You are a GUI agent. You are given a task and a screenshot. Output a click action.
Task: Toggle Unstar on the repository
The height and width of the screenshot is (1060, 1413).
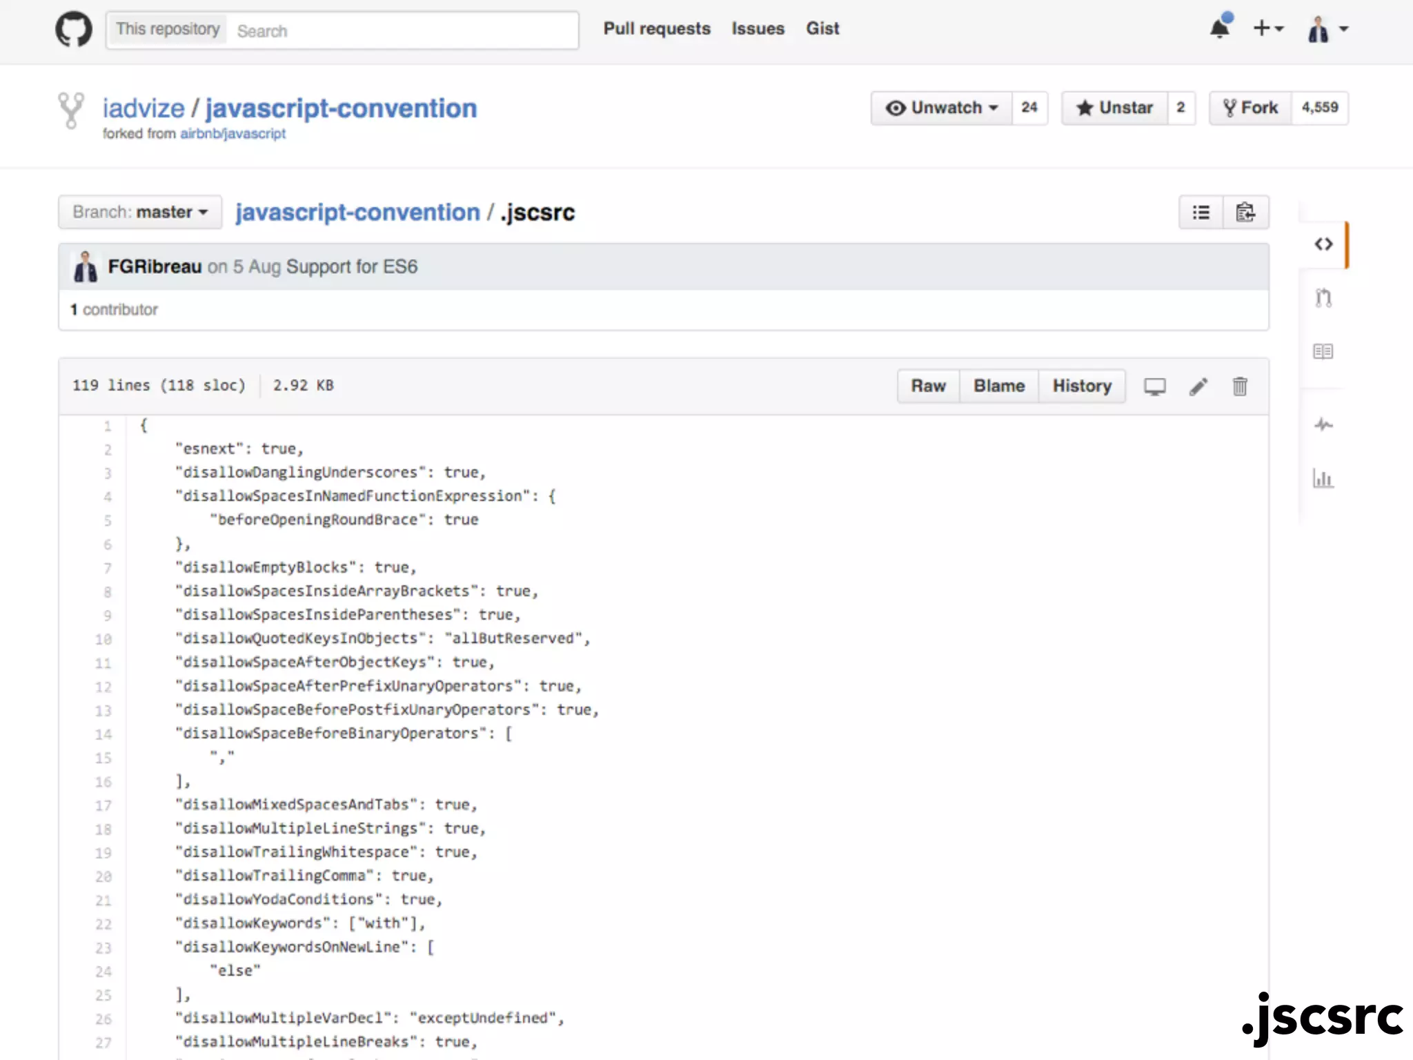click(1114, 108)
